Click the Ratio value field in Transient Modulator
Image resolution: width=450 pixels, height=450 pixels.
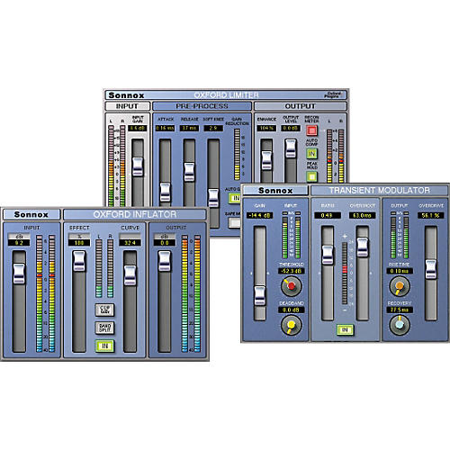click(x=328, y=215)
